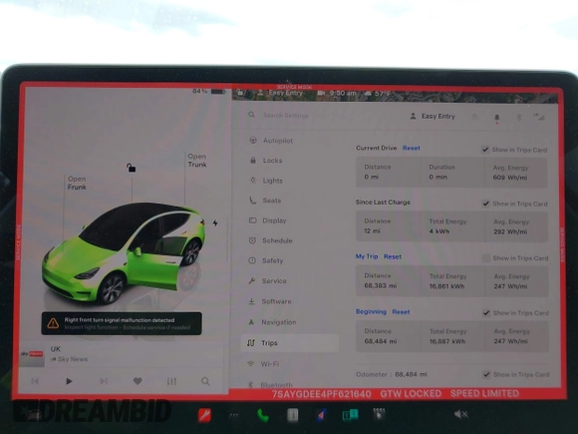
Task: Toggle Current Drive Show in Trips Card
Action: click(x=485, y=150)
